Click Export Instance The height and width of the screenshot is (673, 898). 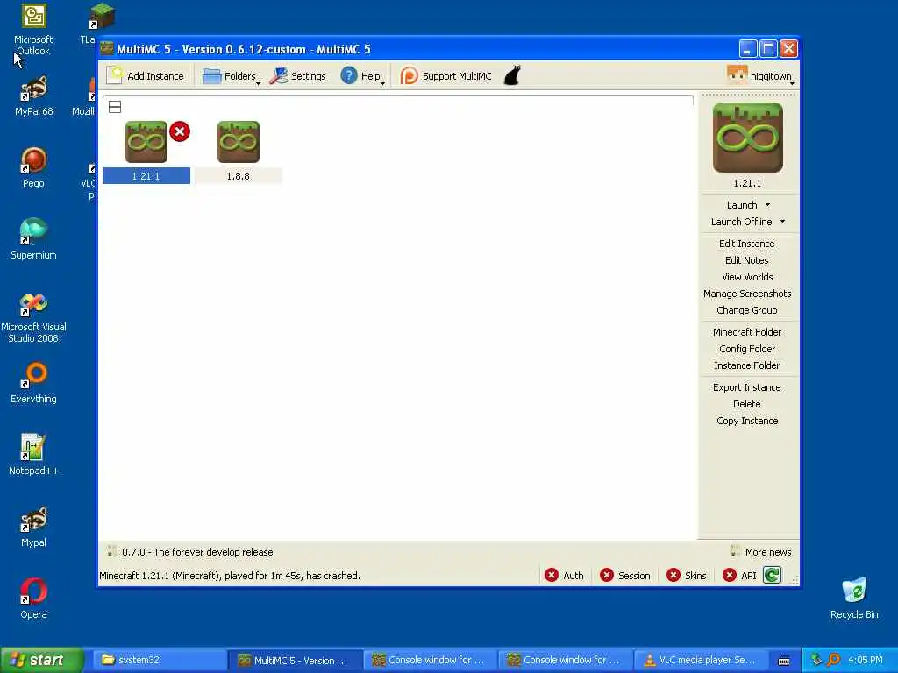point(747,386)
